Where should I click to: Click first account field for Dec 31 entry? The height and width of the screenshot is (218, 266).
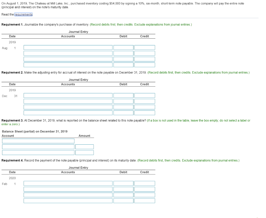pos(68,95)
